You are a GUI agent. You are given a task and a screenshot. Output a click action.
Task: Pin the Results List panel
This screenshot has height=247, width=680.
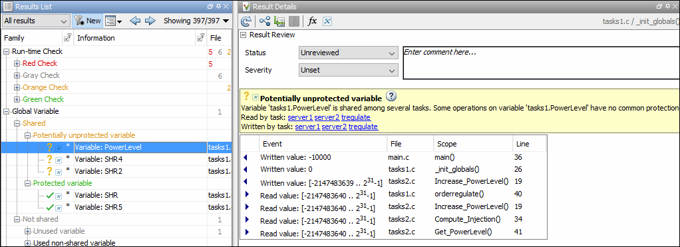pos(218,6)
